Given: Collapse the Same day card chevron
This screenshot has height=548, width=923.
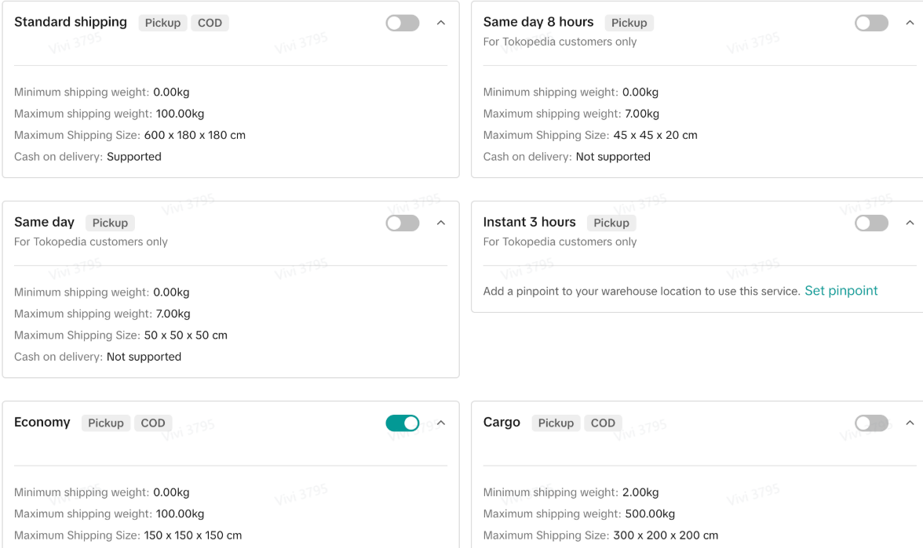Looking at the screenshot, I should point(441,223).
